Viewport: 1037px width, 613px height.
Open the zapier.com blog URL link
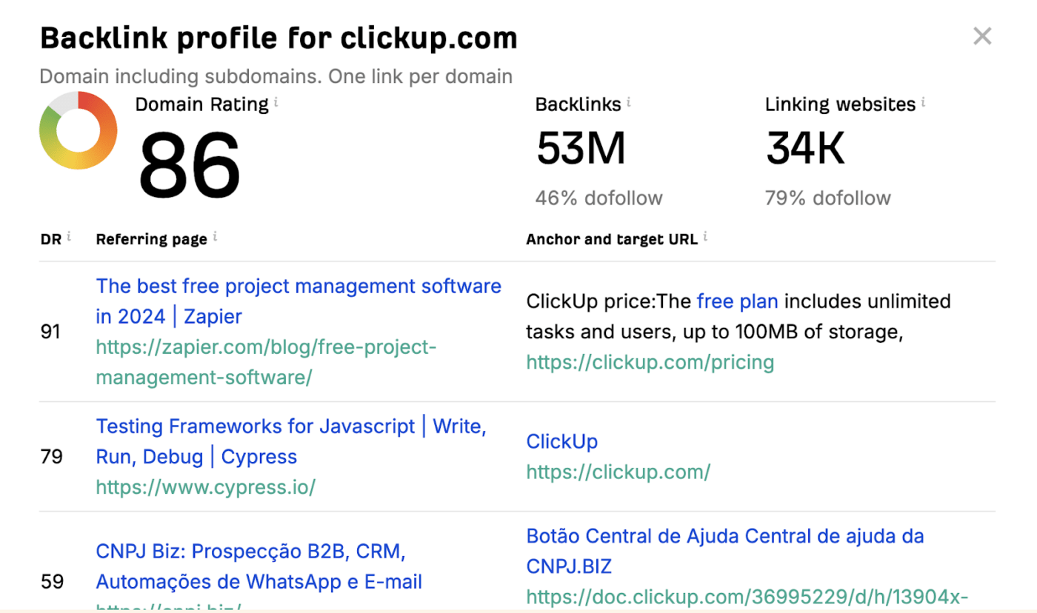(x=266, y=362)
